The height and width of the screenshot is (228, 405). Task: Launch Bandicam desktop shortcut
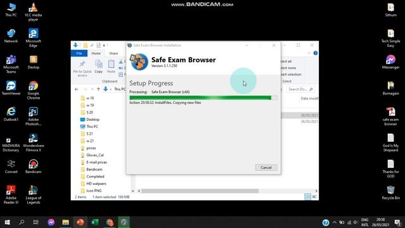click(x=34, y=167)
